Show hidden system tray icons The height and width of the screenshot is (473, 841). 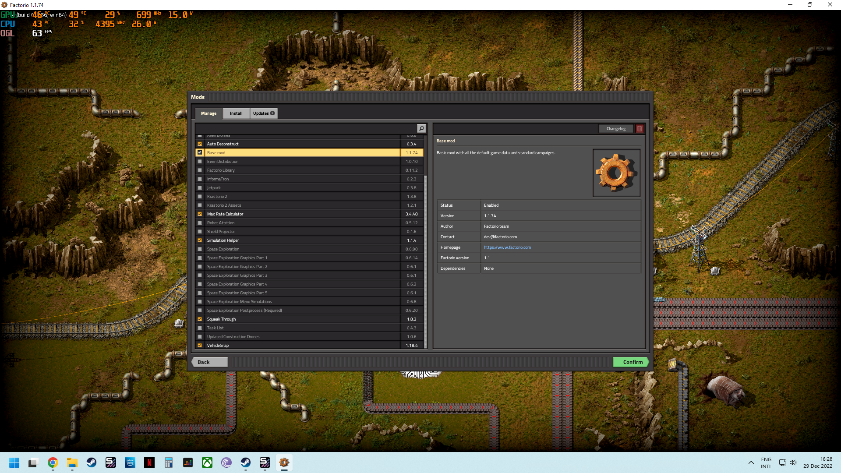[751, 462]
